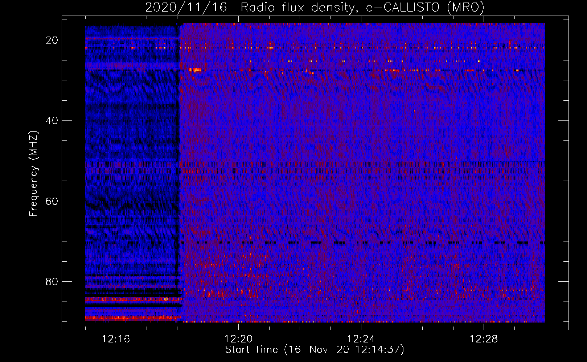The height and width of the screenshot is (362, 587).
Task: Click the 12:20 time tick label
Action: pyautogui.click(x=238, y=339)
